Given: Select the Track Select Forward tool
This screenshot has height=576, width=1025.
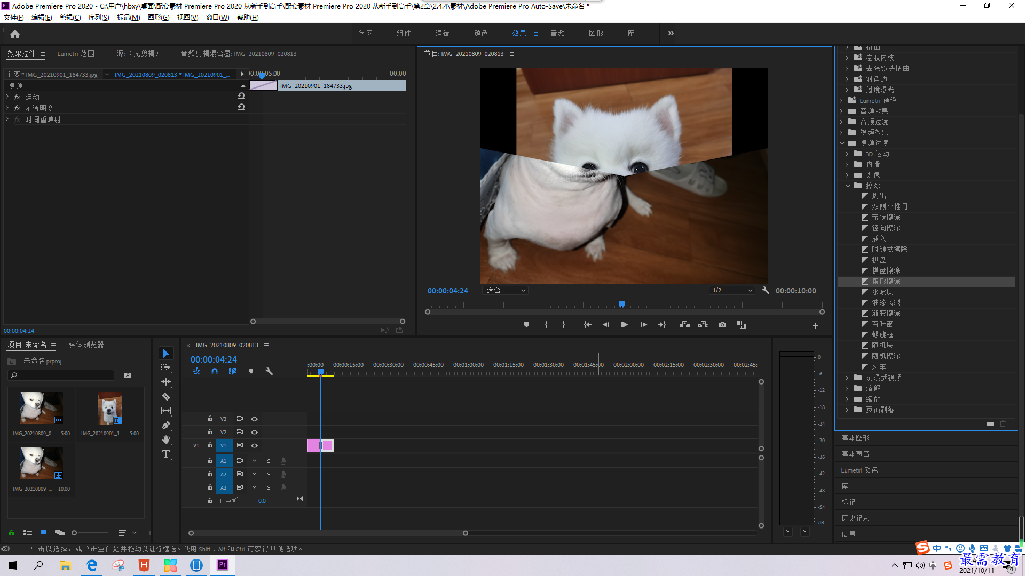Looking at the screenshot, I should tap(166, 367).
